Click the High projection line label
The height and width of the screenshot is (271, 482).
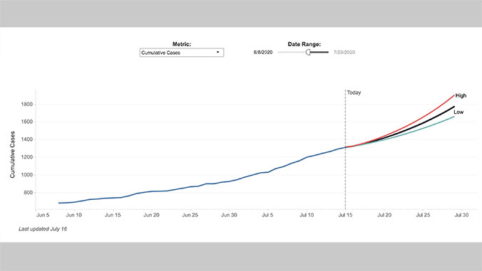click(x=461, y=95)
